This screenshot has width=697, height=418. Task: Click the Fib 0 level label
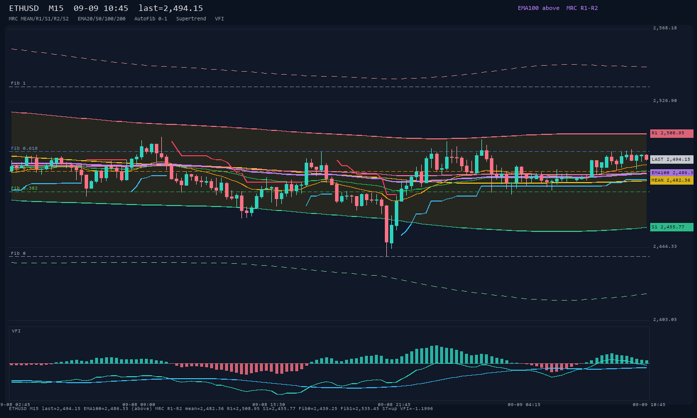coord(18,253)
